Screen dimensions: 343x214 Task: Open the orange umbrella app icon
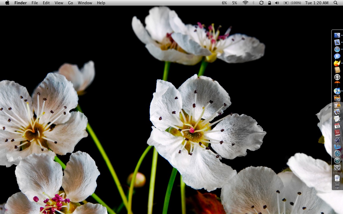tap(337, 84)
